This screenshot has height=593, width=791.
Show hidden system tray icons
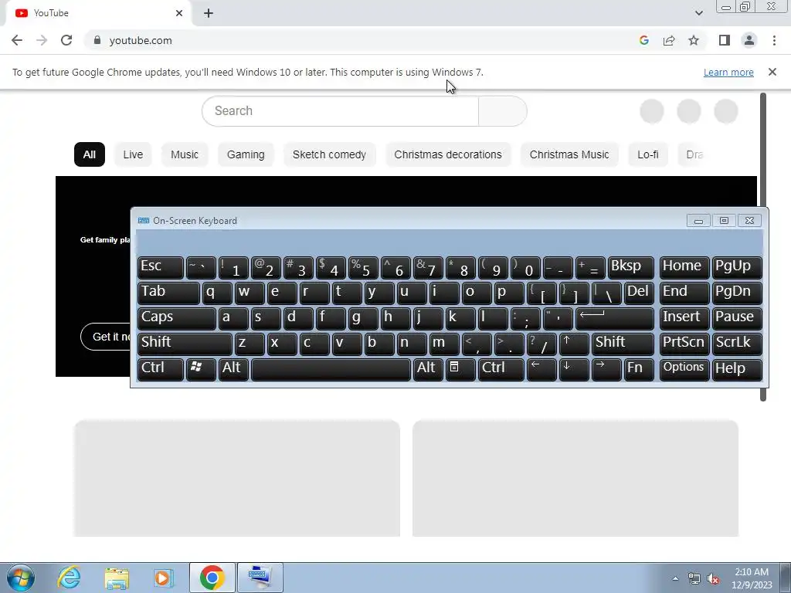675,578
